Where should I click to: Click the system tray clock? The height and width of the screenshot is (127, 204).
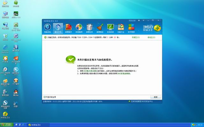point(200,125)
